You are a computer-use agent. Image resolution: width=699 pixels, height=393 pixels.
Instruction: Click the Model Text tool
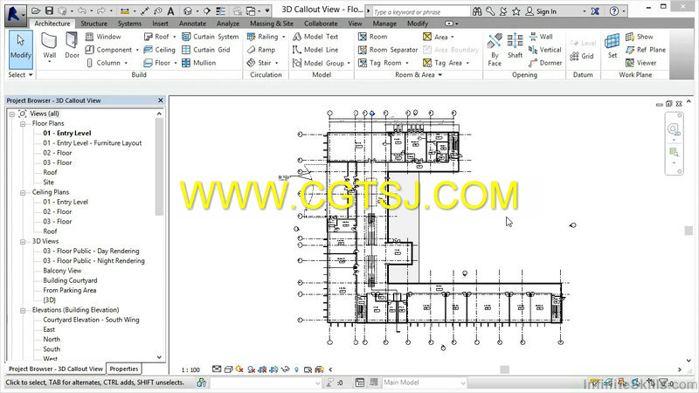coord(315,37)
